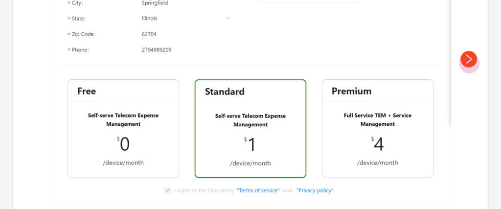Click the Zip Code field showing 62704

pos(185,34)
